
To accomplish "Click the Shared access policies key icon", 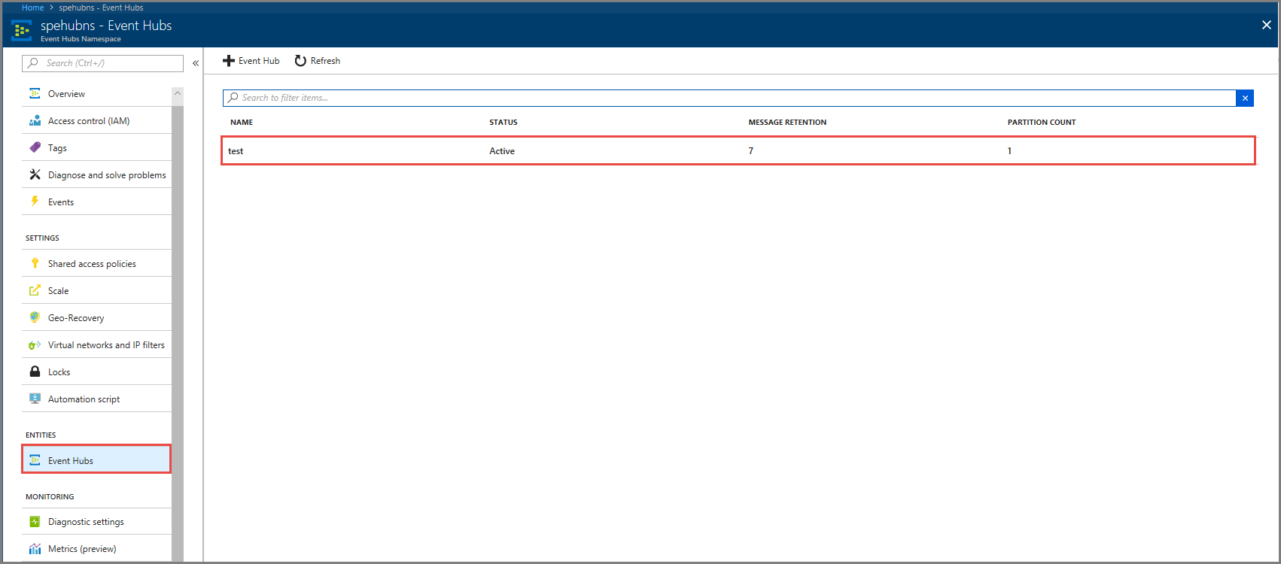I will [x=35, y=263].
